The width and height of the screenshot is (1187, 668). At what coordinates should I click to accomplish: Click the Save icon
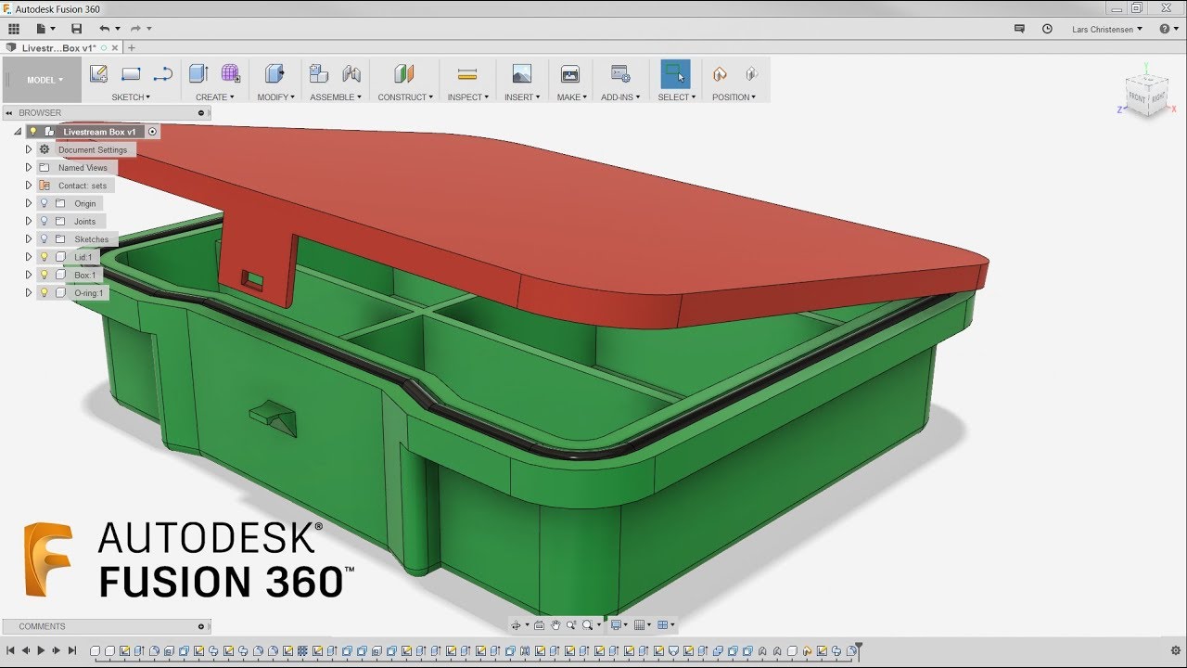[77, 29]
